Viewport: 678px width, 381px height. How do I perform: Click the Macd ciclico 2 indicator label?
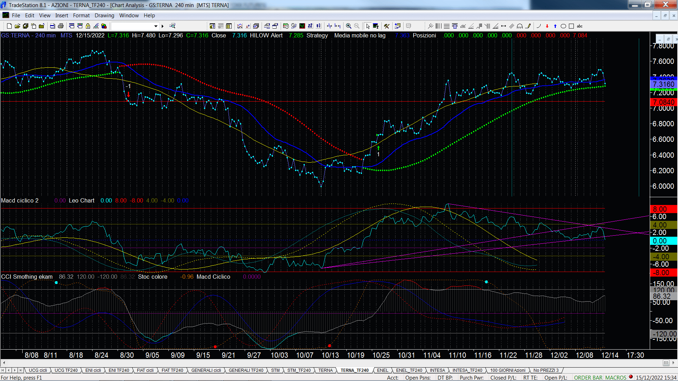[20, 201]
